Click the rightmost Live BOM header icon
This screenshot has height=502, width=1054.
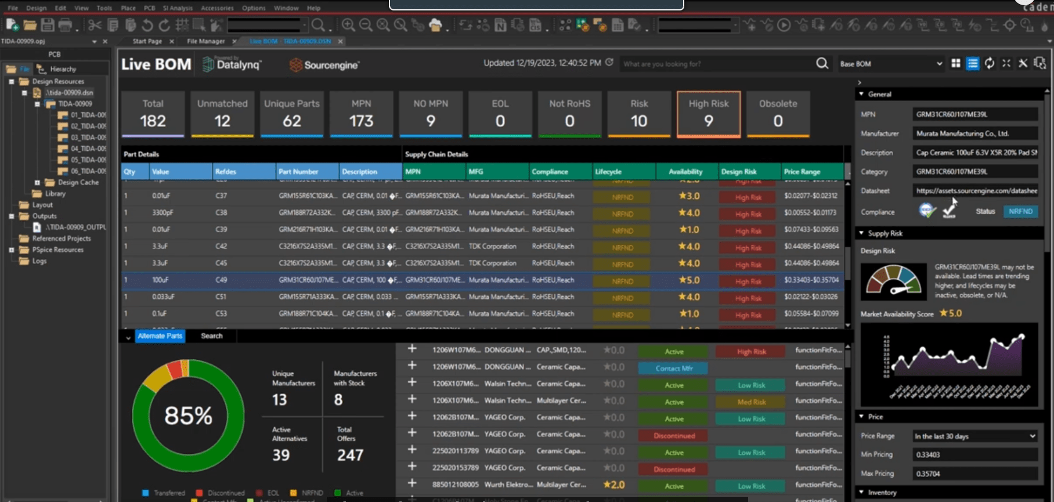1040,63
